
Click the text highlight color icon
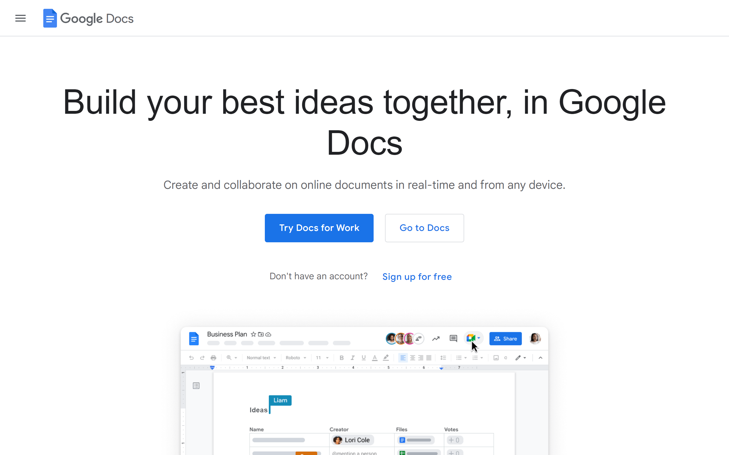(386, 357)
